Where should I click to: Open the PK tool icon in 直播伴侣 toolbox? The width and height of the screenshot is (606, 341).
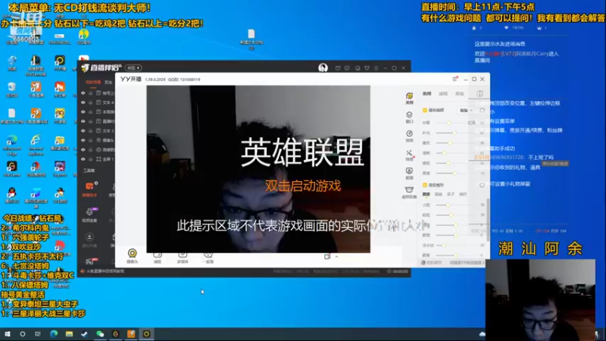tap(89, 261)
